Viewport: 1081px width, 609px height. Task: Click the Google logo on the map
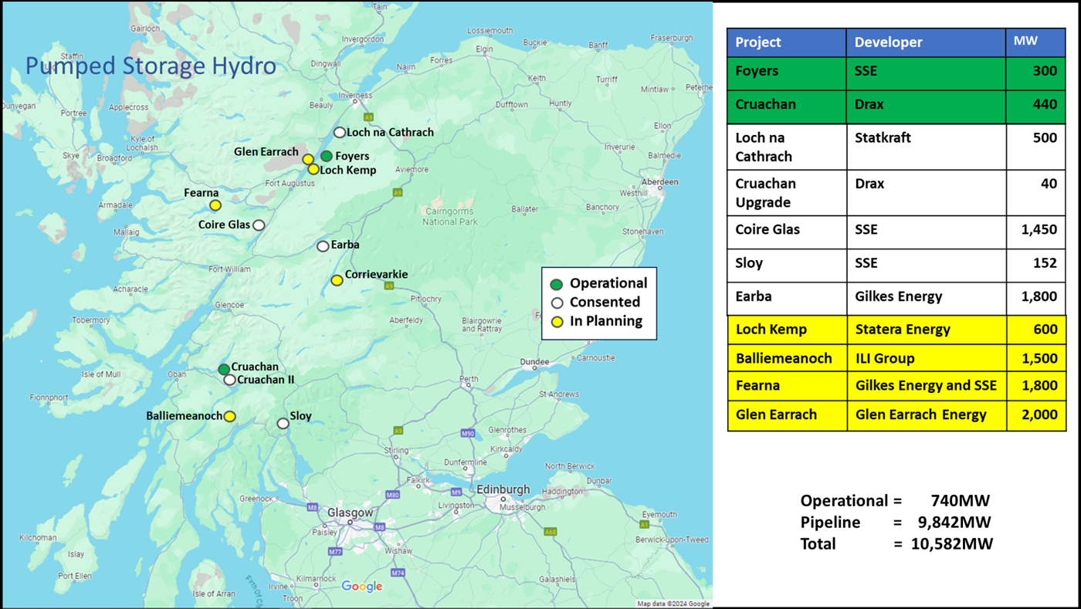tap(362, 587)
